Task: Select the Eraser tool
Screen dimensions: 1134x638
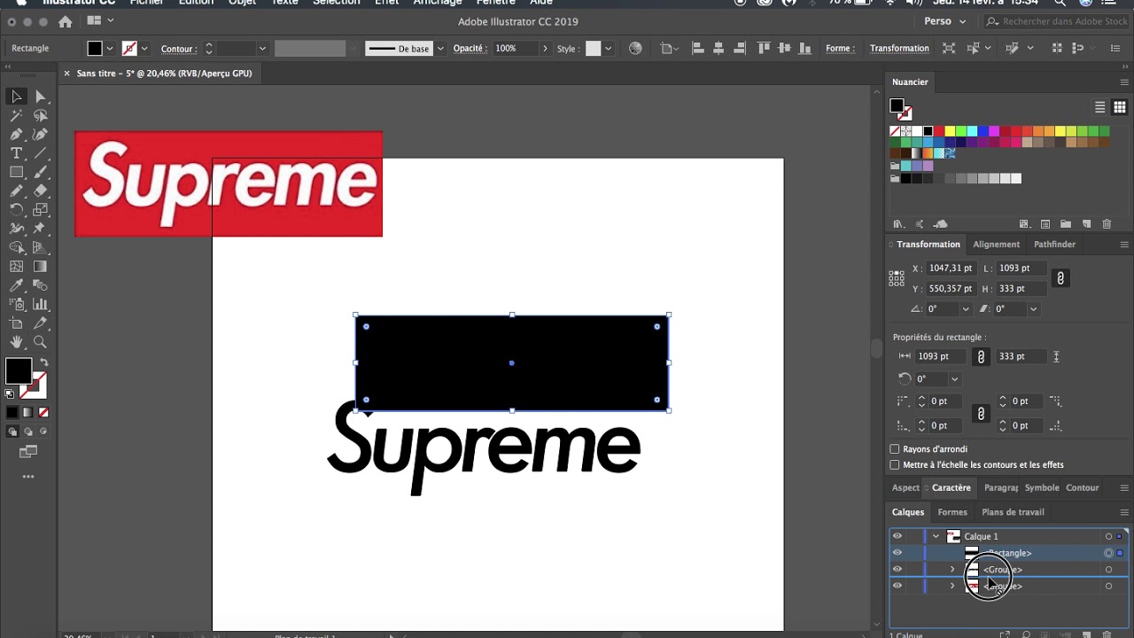Action: tap(40, 191)
